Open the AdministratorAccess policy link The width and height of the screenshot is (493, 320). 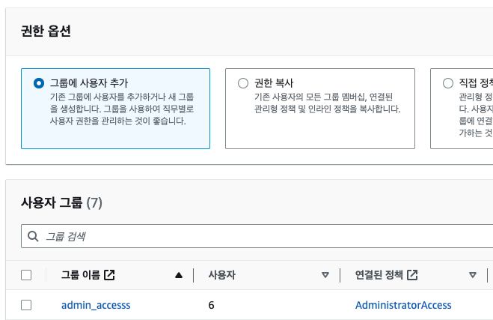tap(403, 305)
